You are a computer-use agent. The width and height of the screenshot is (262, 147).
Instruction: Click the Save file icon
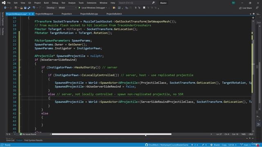(25, 8)
